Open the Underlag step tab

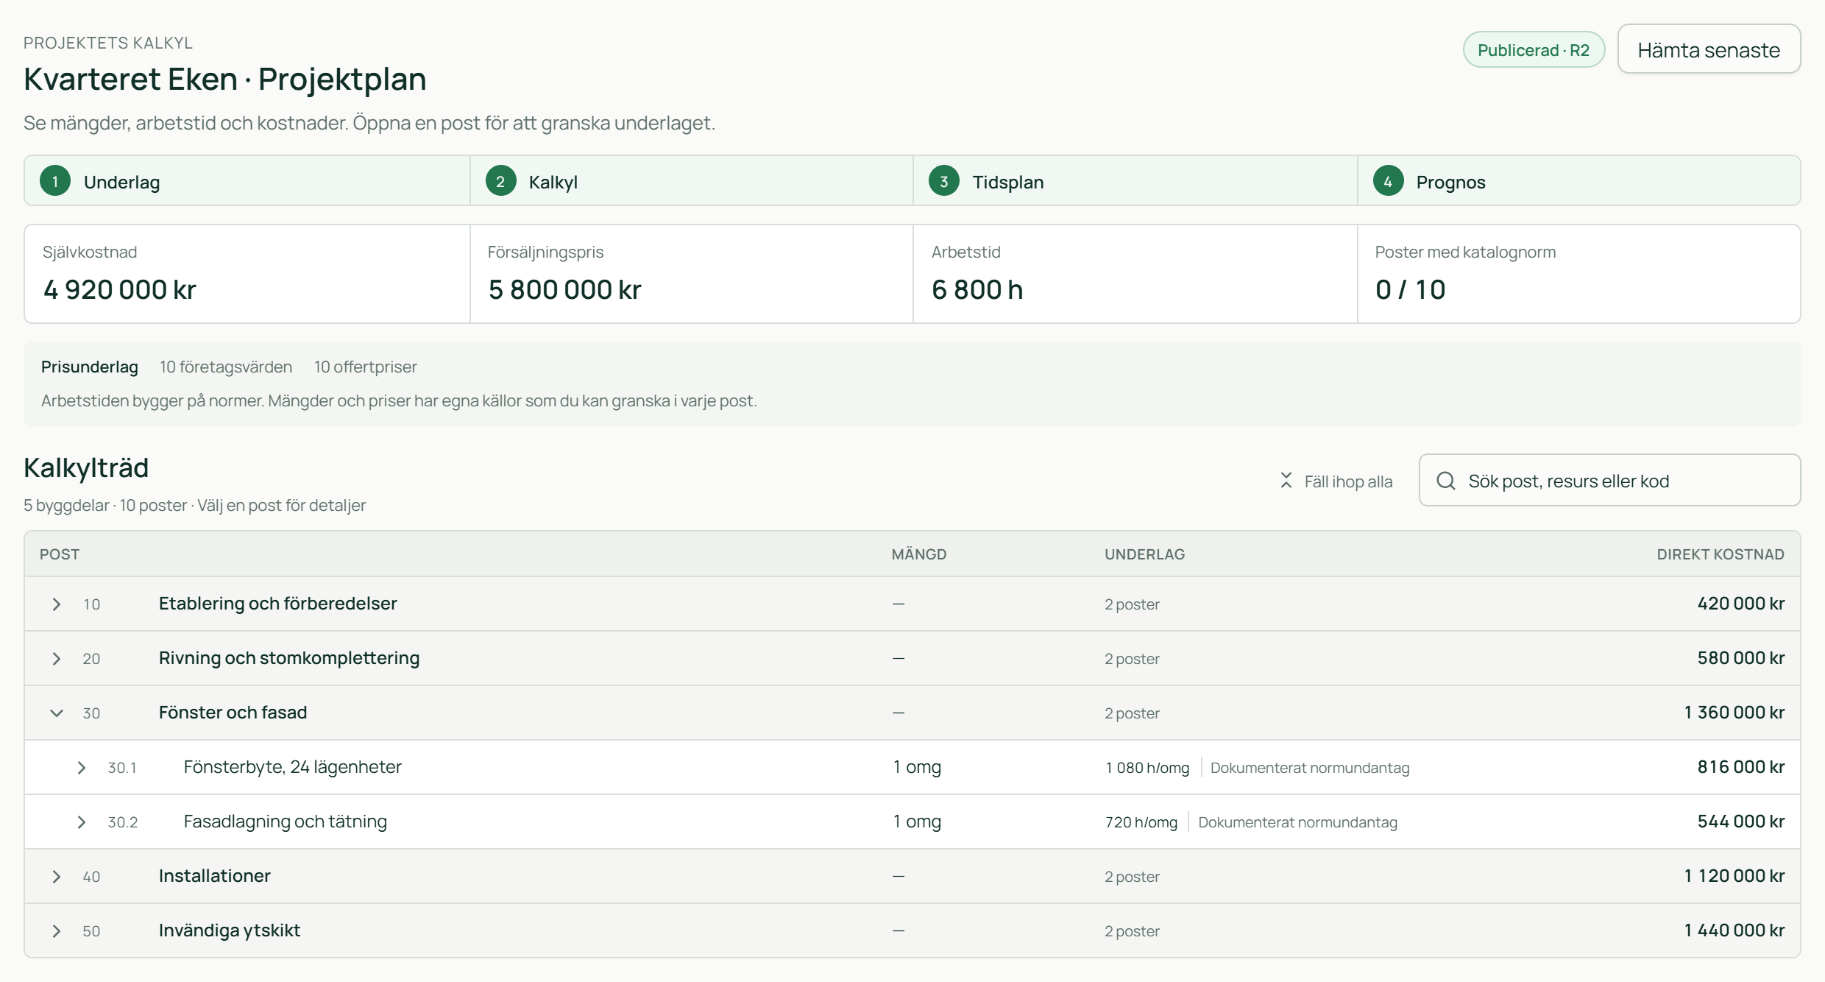[x=247, y=181]
